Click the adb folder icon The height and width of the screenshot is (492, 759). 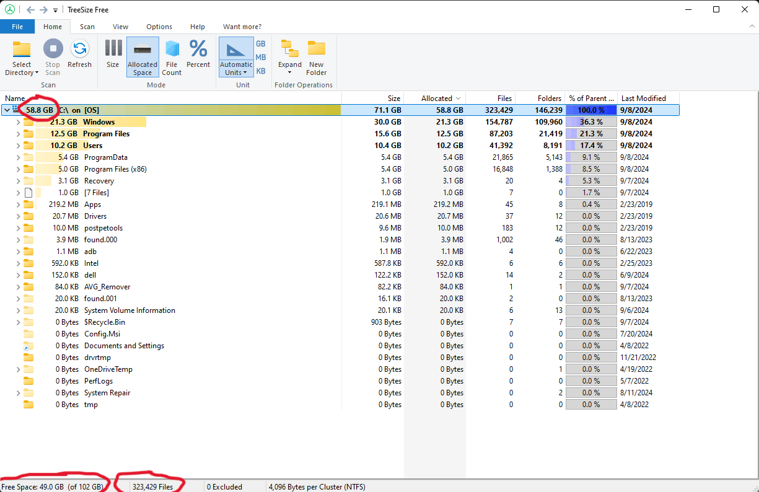point(29,252)
